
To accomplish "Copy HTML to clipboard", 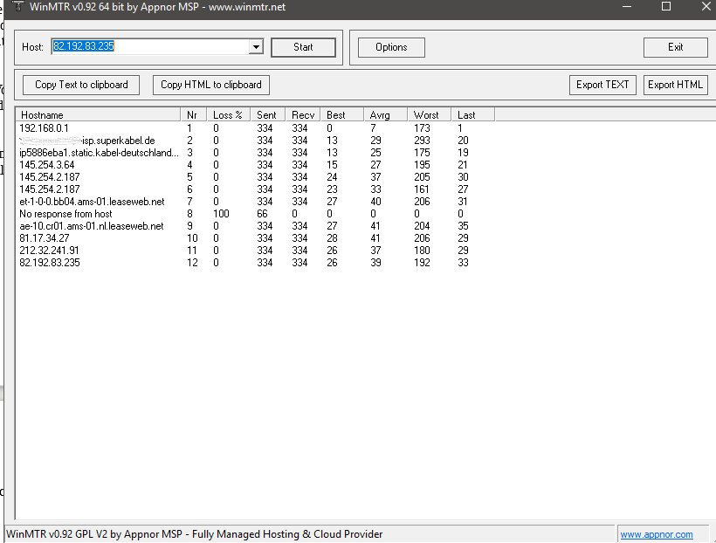I will coord(211,85).
